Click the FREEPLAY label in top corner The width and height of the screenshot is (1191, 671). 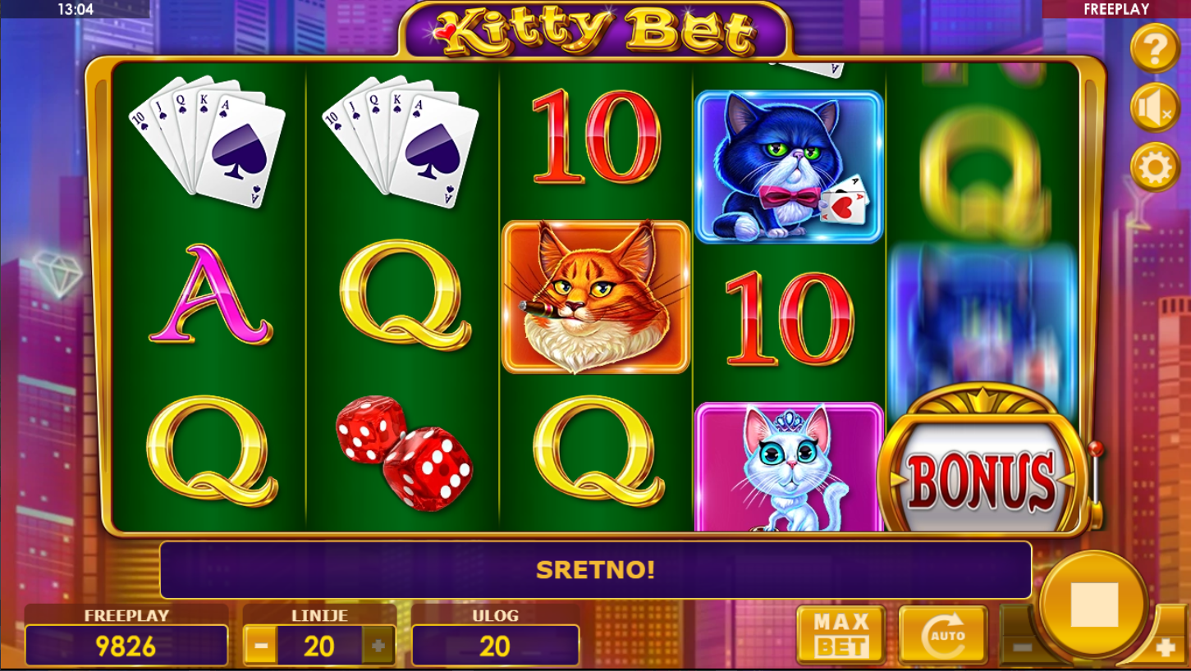[x=1115, y=10]
